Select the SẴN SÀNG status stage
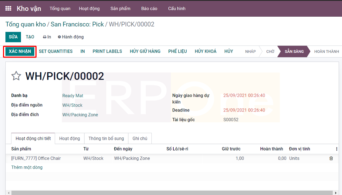Screen dimensions: 342x195 click(x=294, y=52)
